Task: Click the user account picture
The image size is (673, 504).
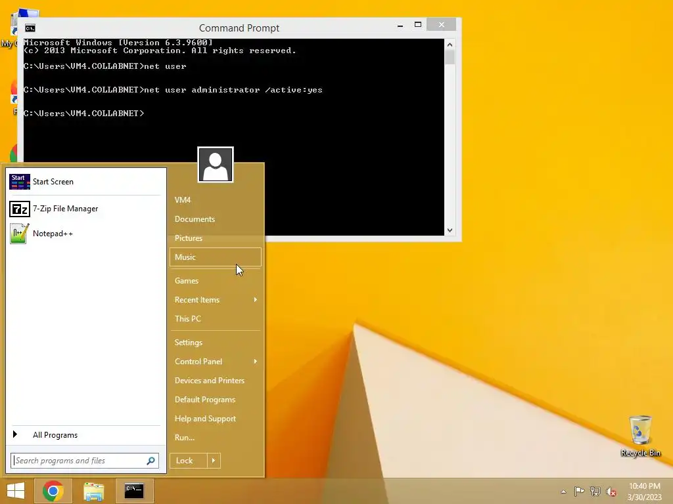Action: coord(216,165)
